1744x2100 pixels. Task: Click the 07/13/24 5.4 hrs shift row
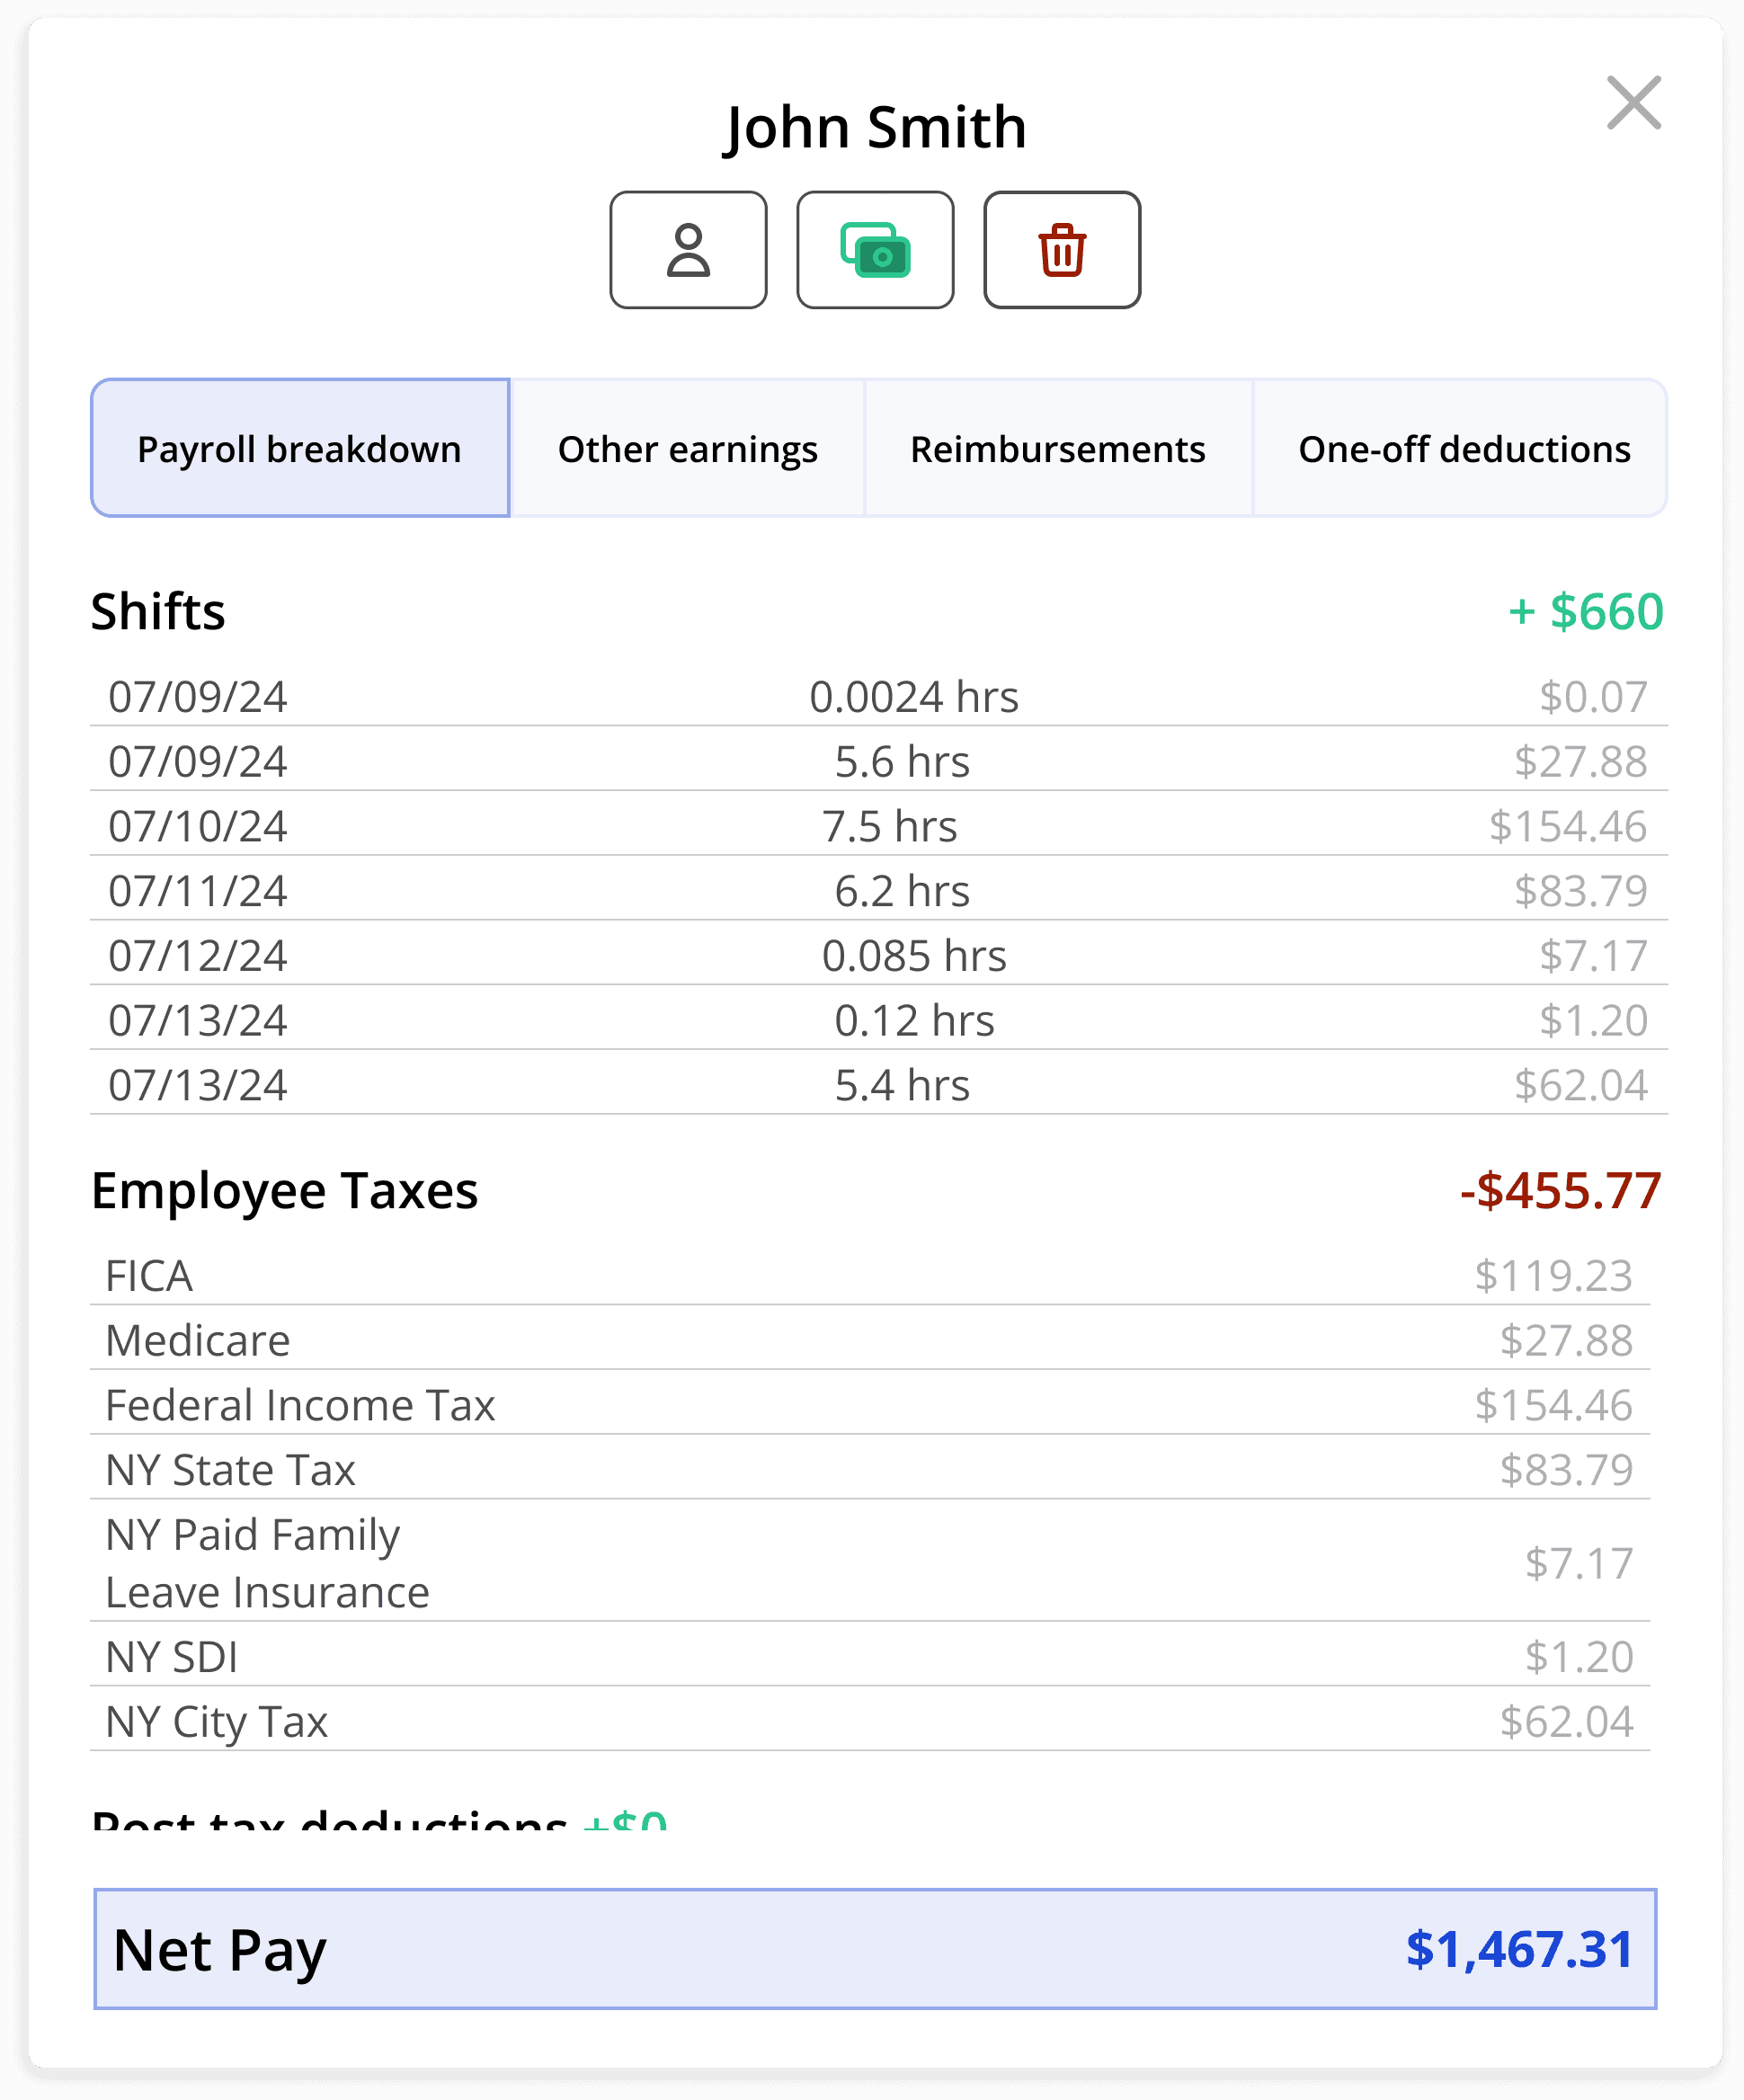(878, 1085)
